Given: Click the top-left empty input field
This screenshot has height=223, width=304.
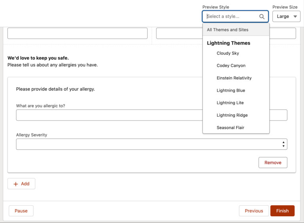Looking at the screenshot, I should [77, 33].
